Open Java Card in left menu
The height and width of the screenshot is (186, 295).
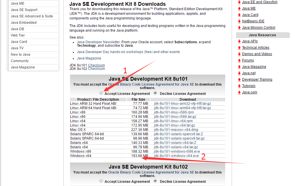[x=33, y=42]
